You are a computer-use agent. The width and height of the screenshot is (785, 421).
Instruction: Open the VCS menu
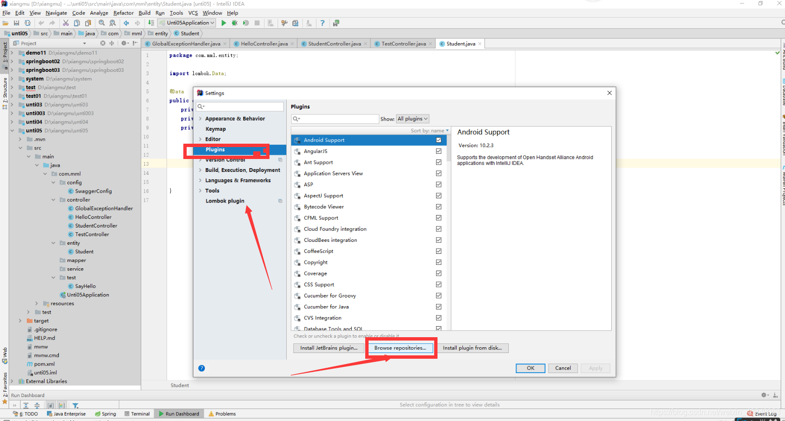(193, 13)
